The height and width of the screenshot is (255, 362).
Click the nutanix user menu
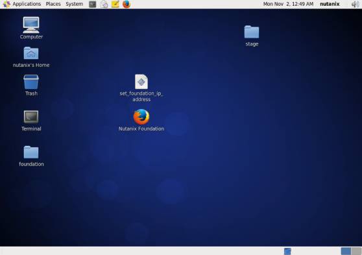coord(330,4)
